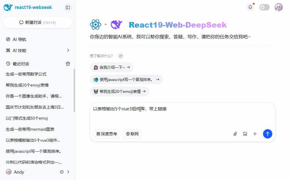Image resolution: width=290 pixels, height=180 pixels.
Task: Choose the 自我介绍一下~ suggestion
Action: (x=112, y=67)
